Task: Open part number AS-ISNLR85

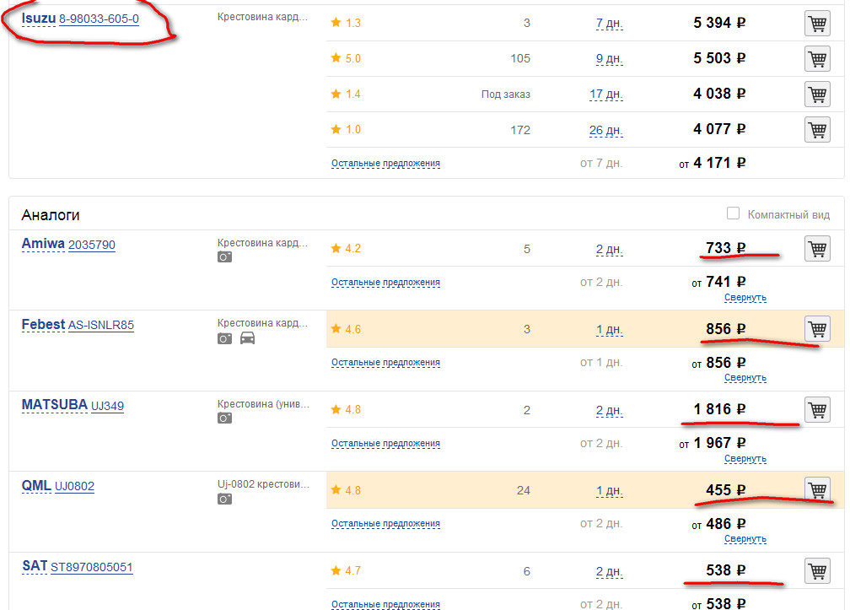Action: click(x=101, y=326)
